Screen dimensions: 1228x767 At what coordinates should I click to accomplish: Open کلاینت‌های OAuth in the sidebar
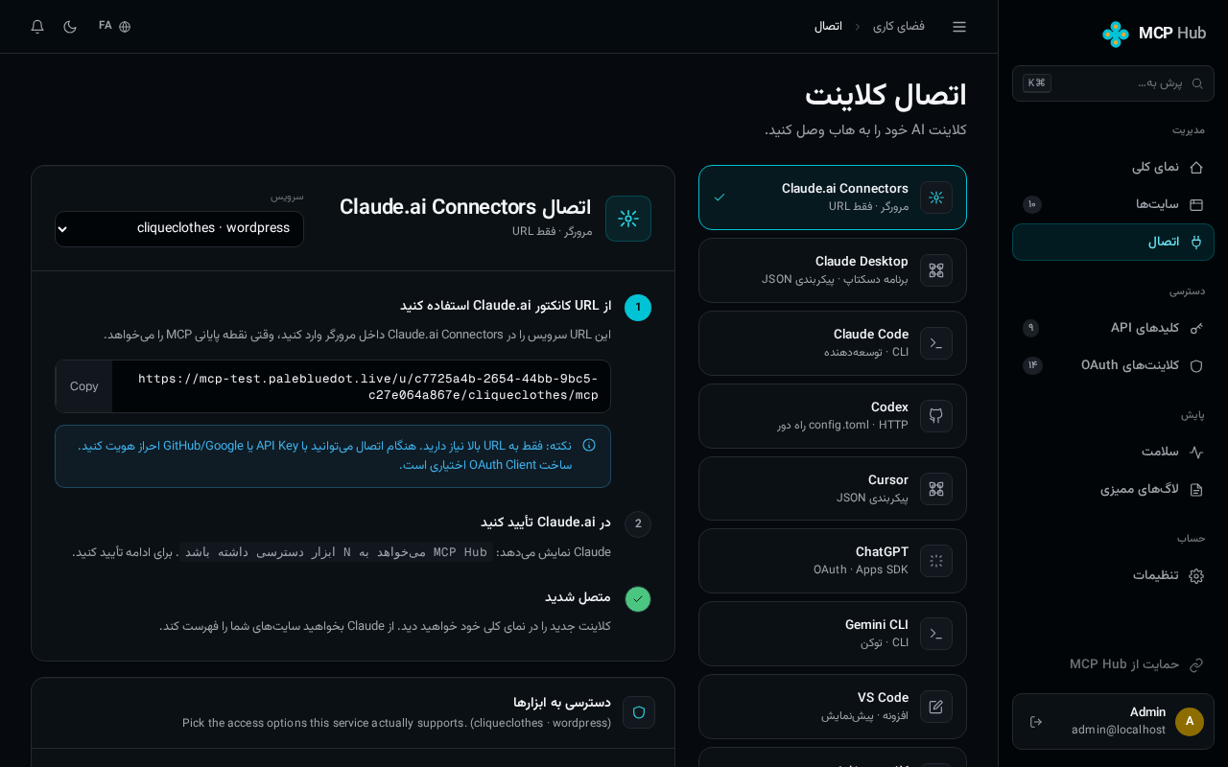1113,365
